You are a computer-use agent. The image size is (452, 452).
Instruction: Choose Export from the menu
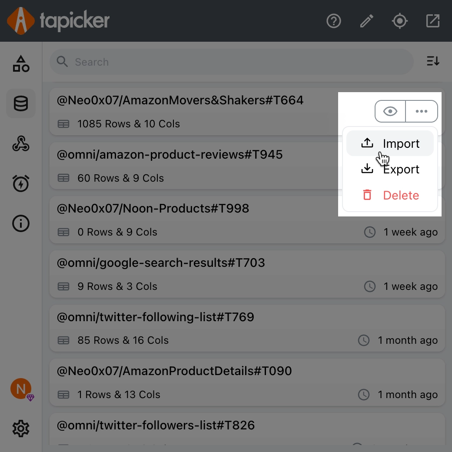390,169
